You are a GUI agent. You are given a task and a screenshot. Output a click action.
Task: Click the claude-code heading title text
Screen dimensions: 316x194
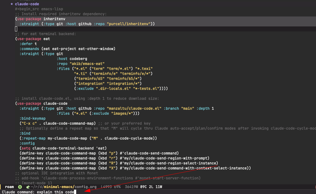(x=27, y=4)
